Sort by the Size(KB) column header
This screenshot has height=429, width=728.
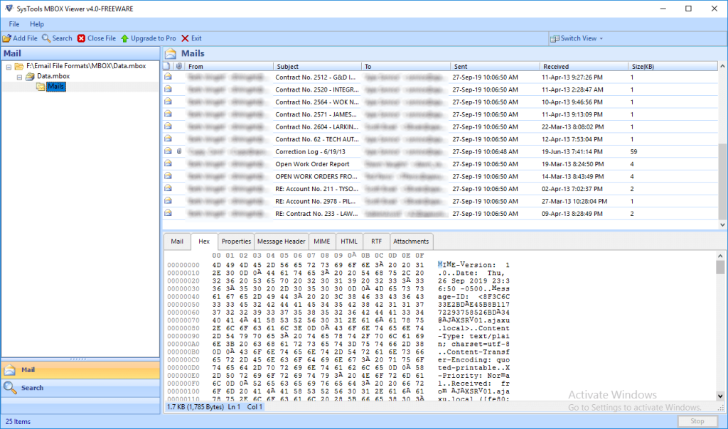click(x=673, y=66)
